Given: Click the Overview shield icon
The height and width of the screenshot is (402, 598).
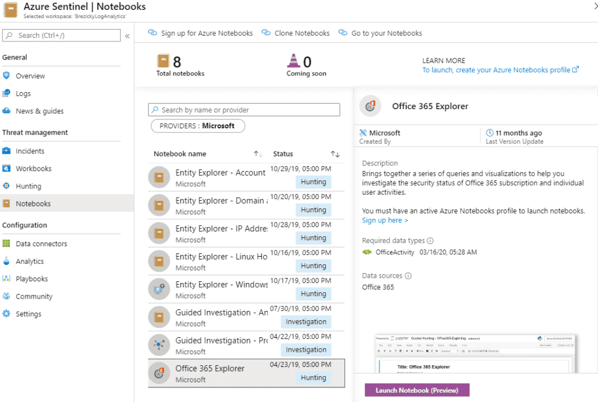Looking at the screenshot, I should 6,75.
